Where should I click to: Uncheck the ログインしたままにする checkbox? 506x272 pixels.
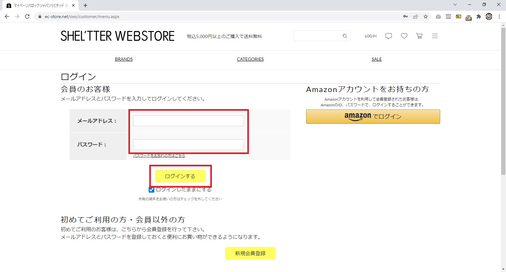(x=151, y=190)
